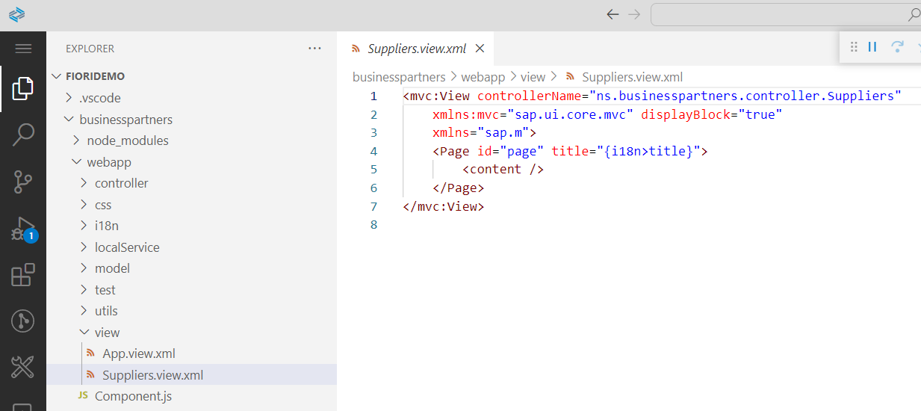Select the Suppliers.view.xml editor tab
This screenshot has height=411, width=921.
415,49
